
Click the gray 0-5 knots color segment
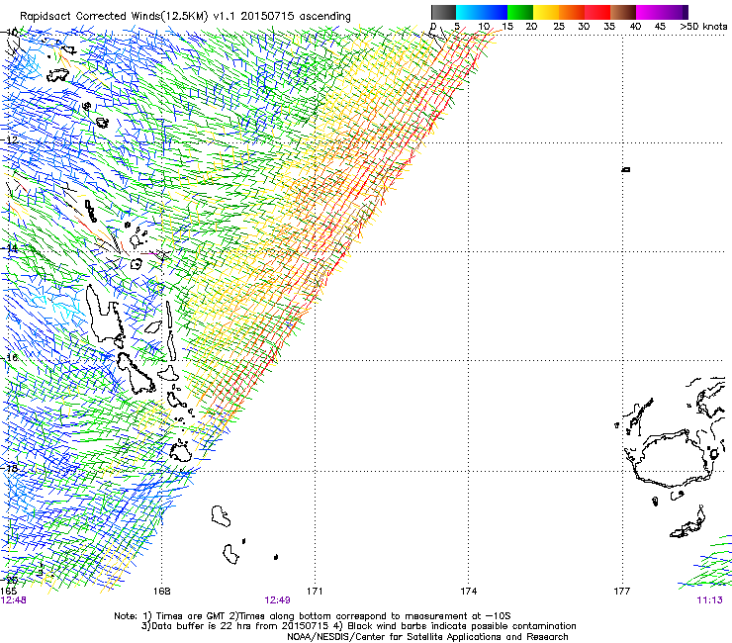tap(443, 12)
